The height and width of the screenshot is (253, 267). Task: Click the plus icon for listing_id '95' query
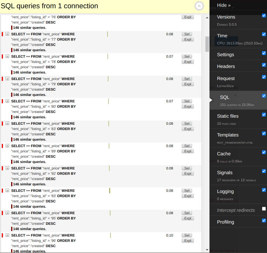tap(7, 213)
